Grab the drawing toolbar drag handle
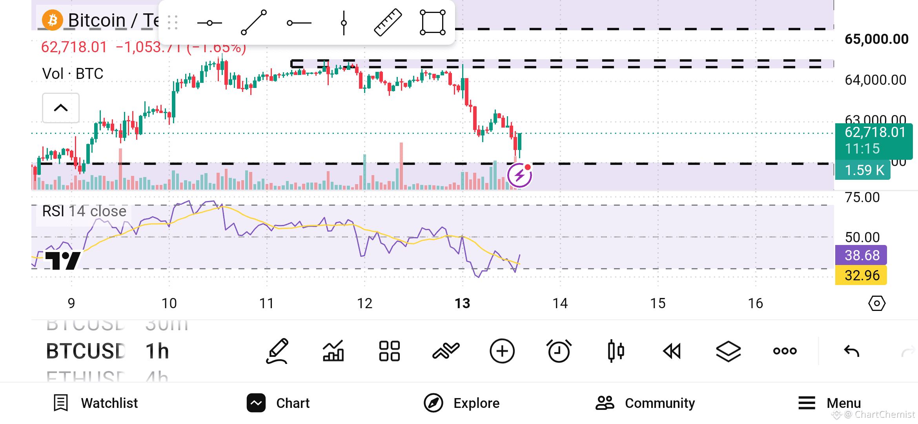The image size is (918, 424). point(173,23)
